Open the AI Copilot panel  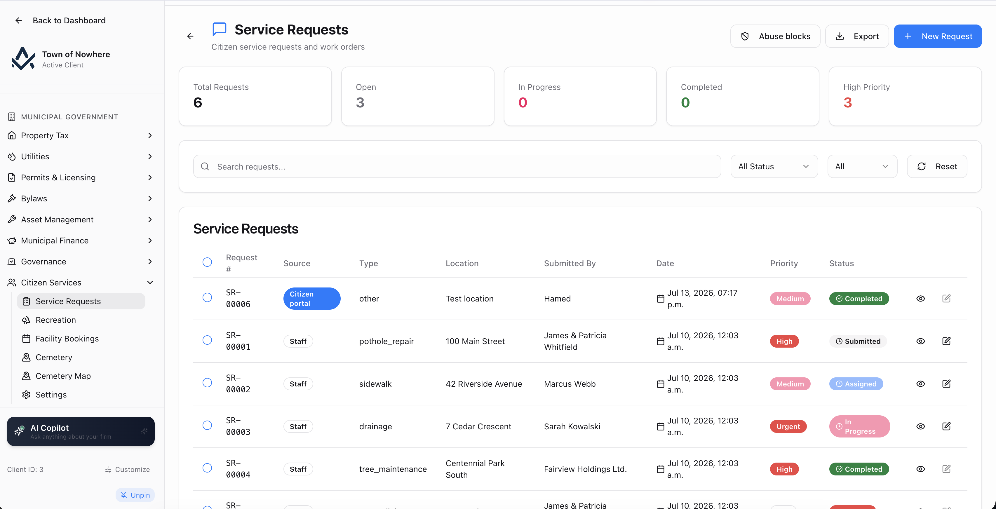coord(81,431)
